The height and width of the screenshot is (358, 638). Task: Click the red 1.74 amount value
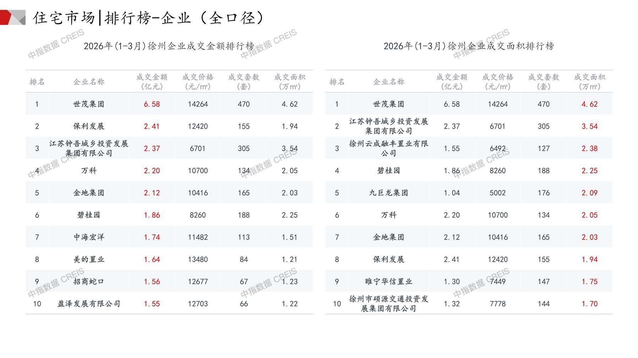coord(152,237)
